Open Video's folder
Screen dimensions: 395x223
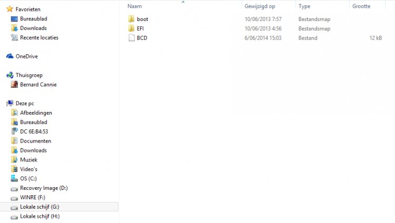[29, 169]
